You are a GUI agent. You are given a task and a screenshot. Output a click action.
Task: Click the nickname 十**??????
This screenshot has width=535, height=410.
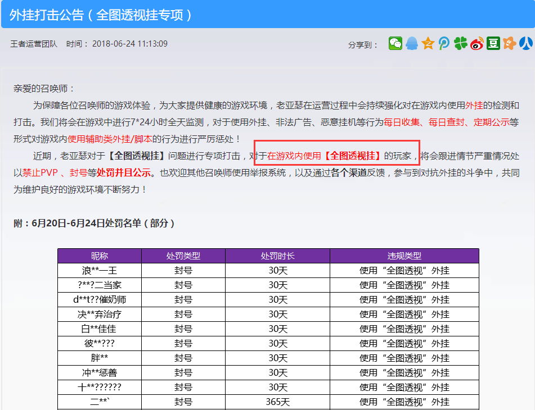click(99, 387)
